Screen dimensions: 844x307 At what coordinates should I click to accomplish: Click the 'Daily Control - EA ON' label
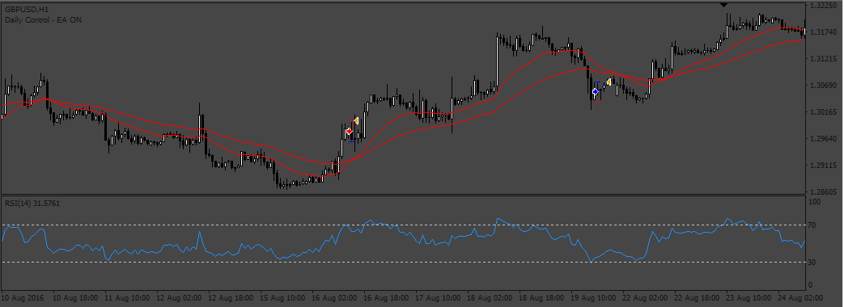point(43,20)
